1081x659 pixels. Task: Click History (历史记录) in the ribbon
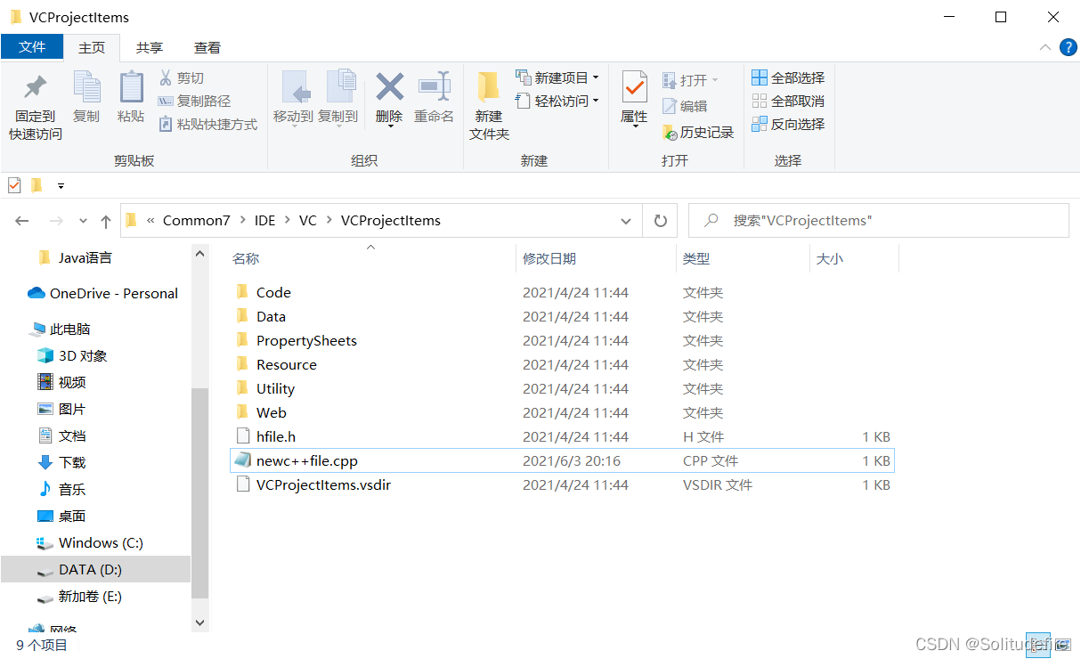tap(698, 132)
